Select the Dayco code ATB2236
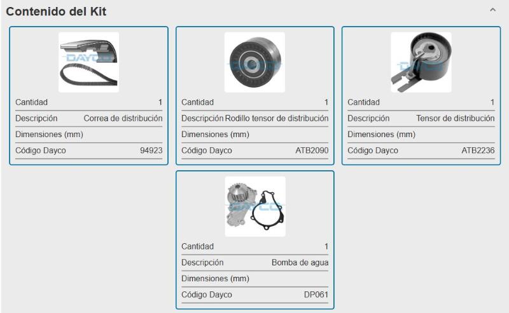 pyautogui.click(x=478, y=150)
